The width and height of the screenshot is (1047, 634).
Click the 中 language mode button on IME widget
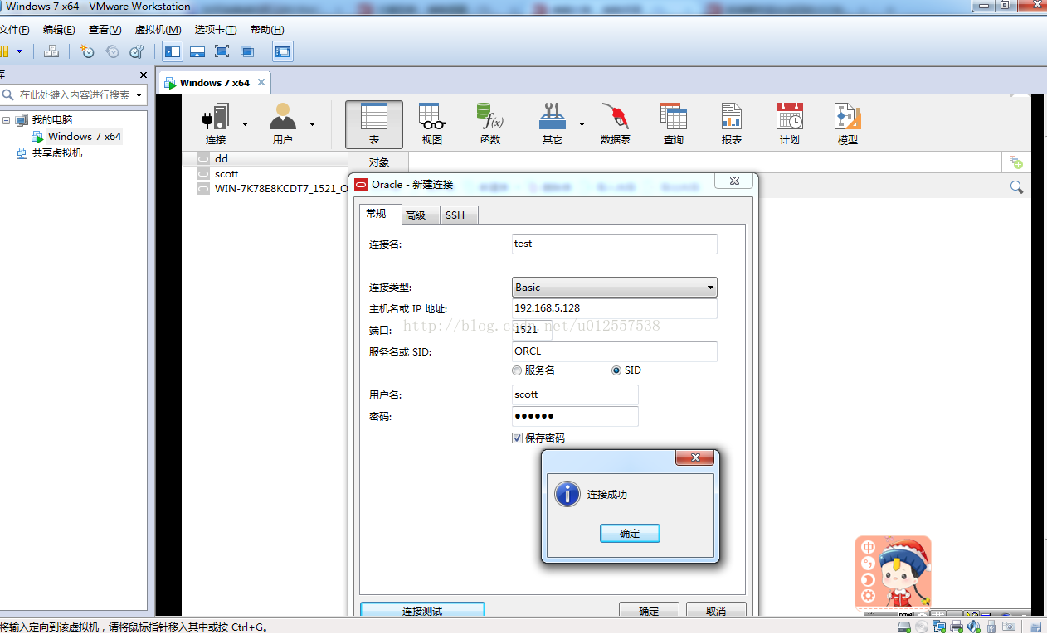(x=868, y=548)
